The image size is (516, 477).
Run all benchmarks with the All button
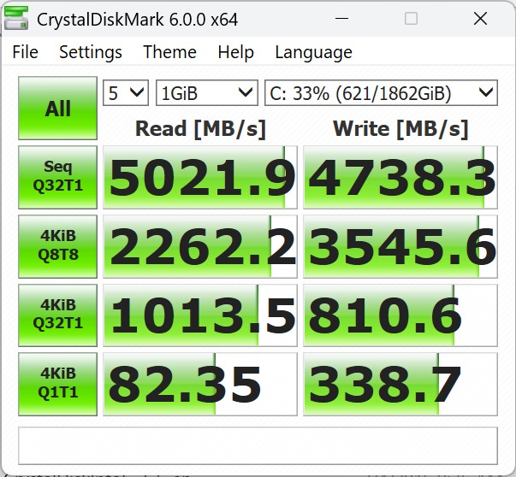pos(57,109)
